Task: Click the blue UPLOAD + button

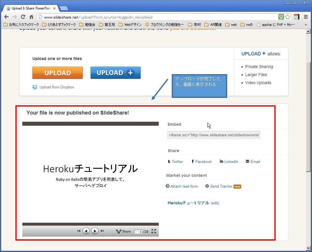Action: tap(116, 73)
